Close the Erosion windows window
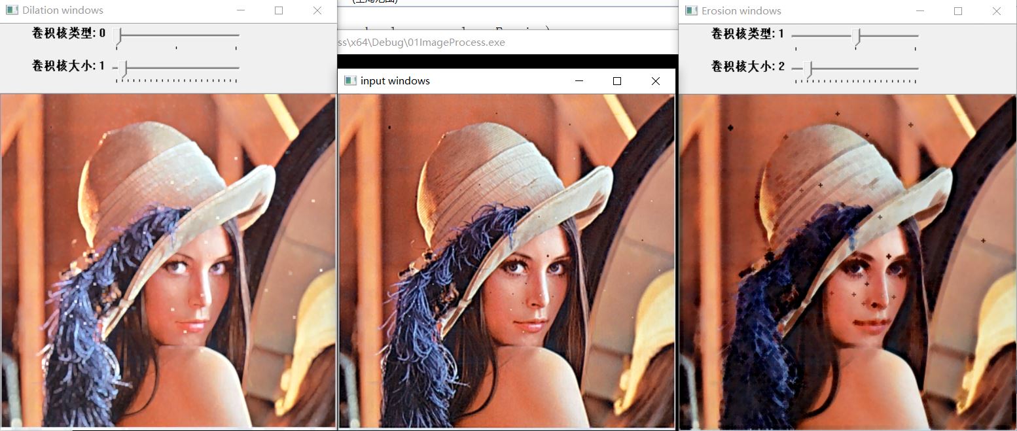This screenshot has width=1017, height=431. point(996,10)
